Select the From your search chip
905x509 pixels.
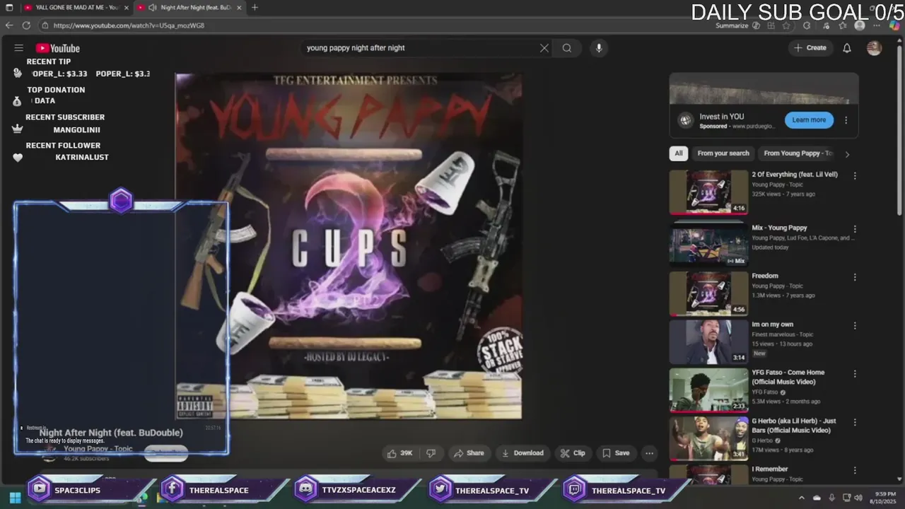click(723, 153)
